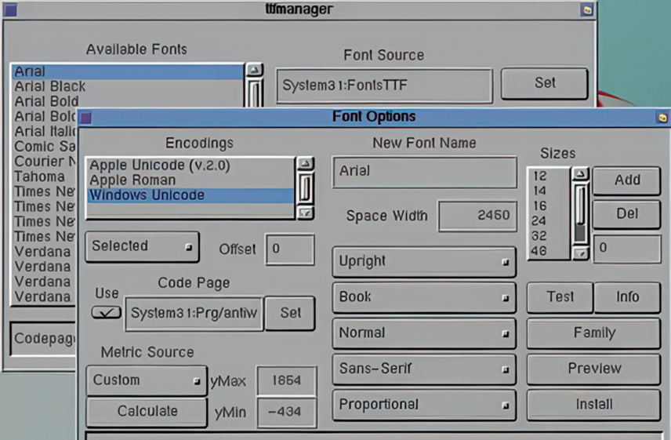This screenshot has height=440, width=671.
Task: Click the Available Fonts scroll up arrow
Action: (x=255, y=71)
